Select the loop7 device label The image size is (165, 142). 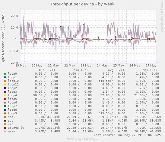point(12,106)
